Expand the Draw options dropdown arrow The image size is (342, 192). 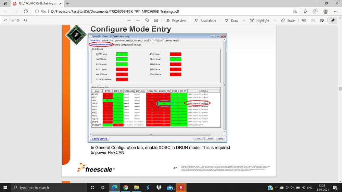[x=244, y=20]
